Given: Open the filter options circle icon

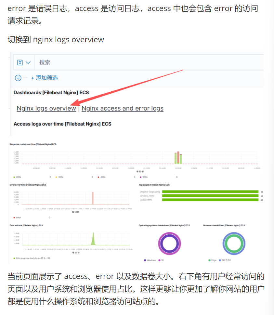Looking at the screenshot, I should click(18, 78).
